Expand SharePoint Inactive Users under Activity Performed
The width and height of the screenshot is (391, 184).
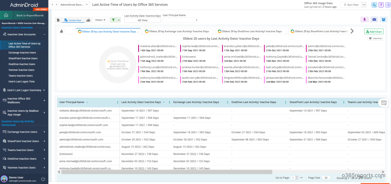coord(44,141)
